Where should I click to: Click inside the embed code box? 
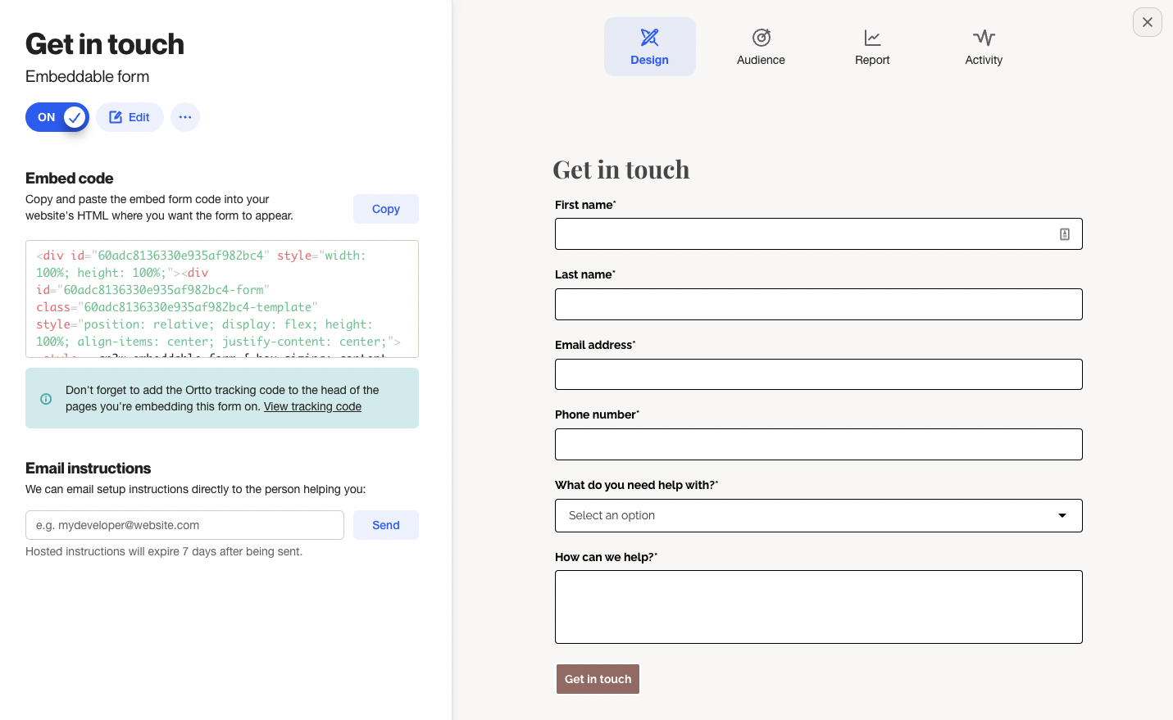coord(222,299)
